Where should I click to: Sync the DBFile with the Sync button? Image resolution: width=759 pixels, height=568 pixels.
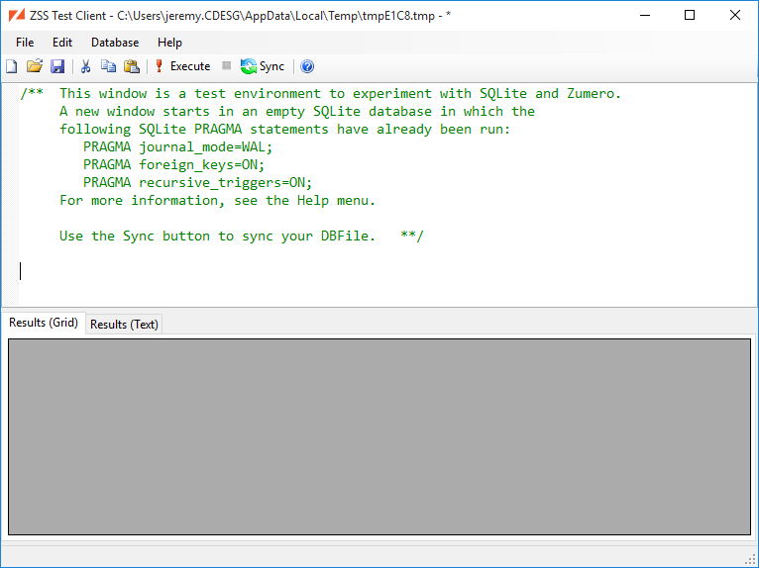(x=263, y=66)
